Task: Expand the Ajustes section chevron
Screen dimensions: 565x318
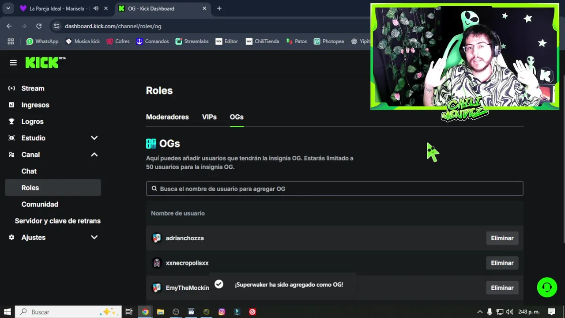Action: pos(94,237)
